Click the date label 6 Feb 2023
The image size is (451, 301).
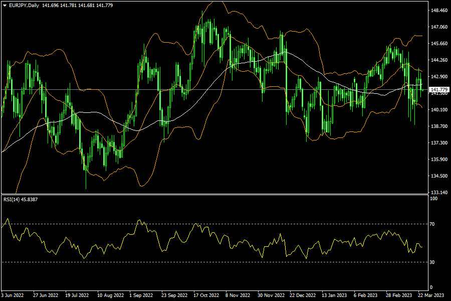pos(365,295)
